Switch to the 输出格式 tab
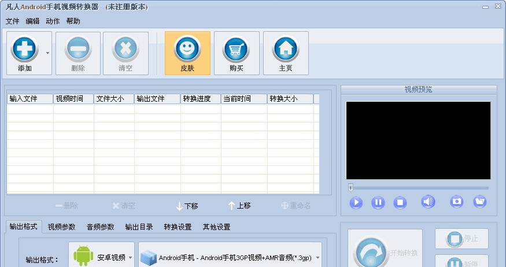Viewport: 506px width, 267px height. [23, 227]
